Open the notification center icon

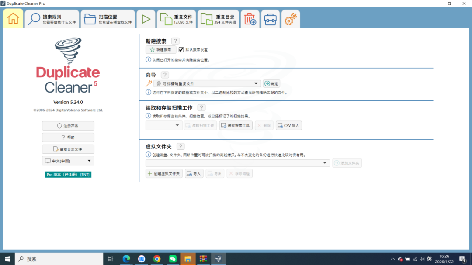463,259
